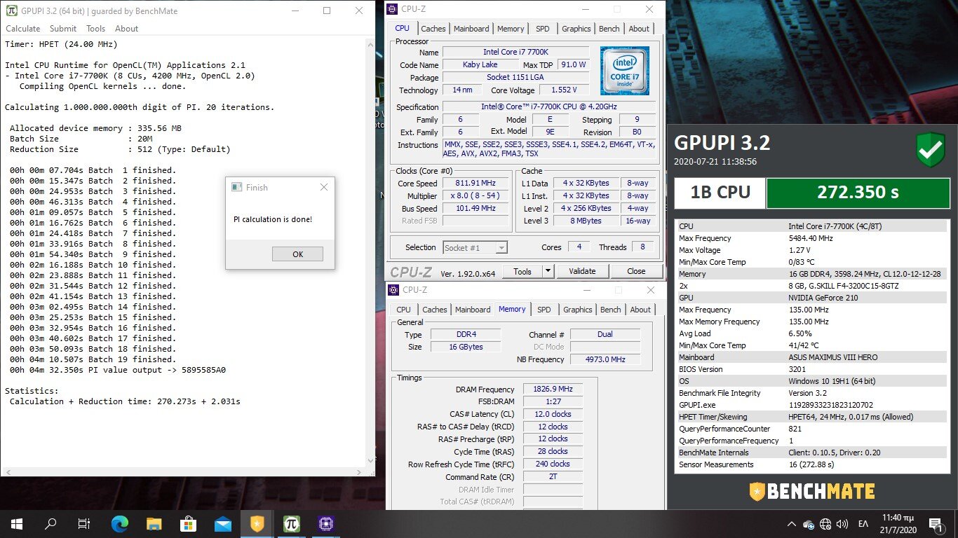Close the Finish dialog with X
The width and height of the screenshot is (958, 538).
pyautogui.click(x=323, y=187)
